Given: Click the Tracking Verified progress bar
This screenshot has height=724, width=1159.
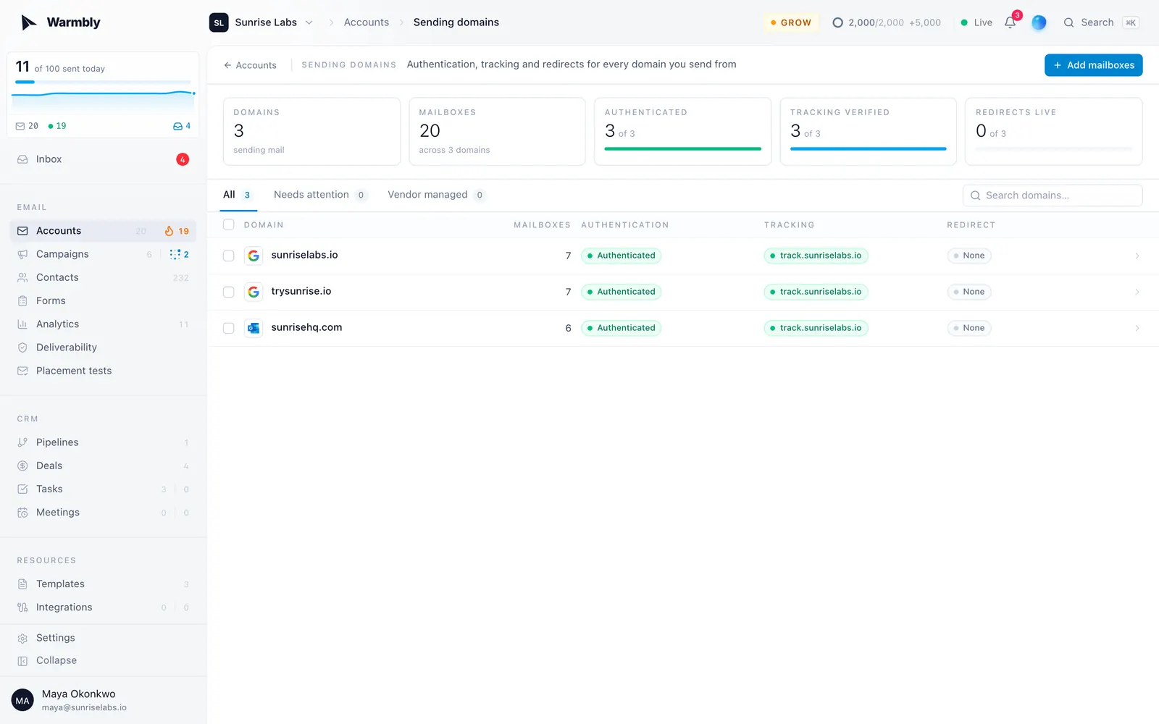Looking at the screenshot, I should pos(868,149).
